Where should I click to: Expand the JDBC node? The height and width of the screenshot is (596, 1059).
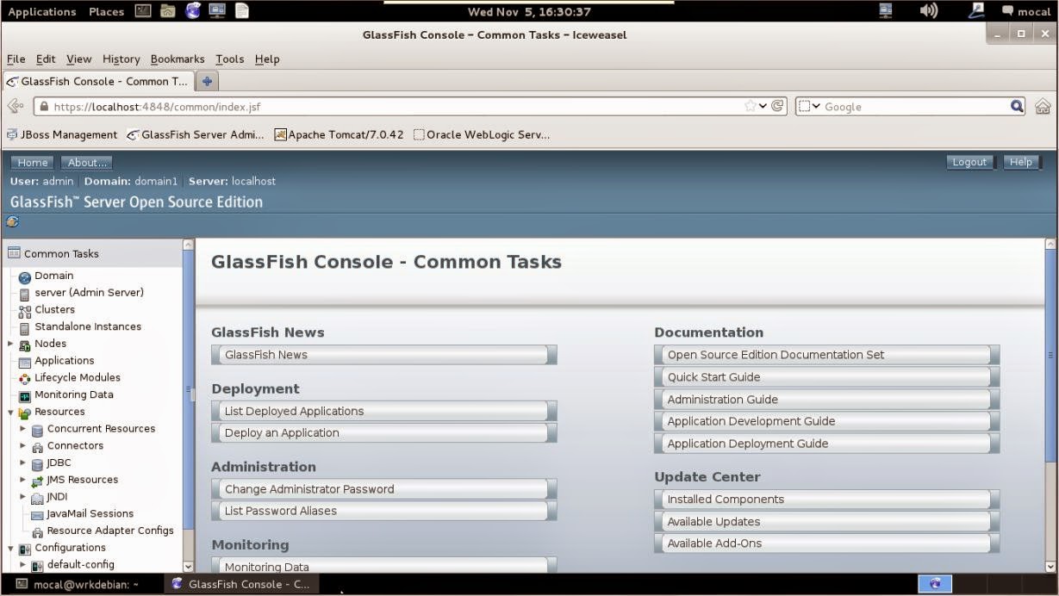[23, 463]
